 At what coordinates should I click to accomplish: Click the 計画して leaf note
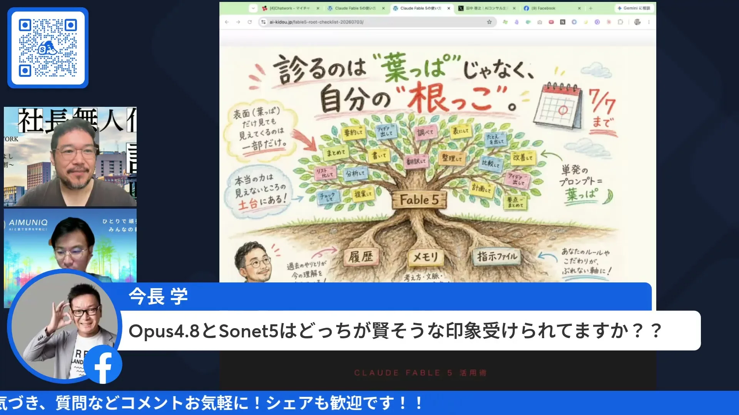[x=482, y=188]
